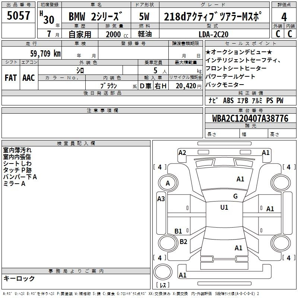
Task: Select the model code LDA-2C20
Action: (x=213, y=34)
